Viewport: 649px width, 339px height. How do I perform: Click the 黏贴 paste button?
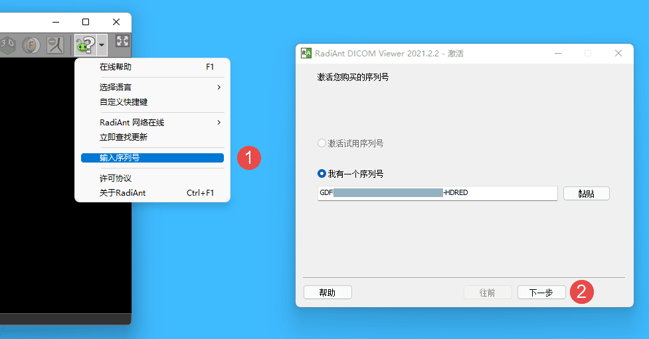(586, 193)
